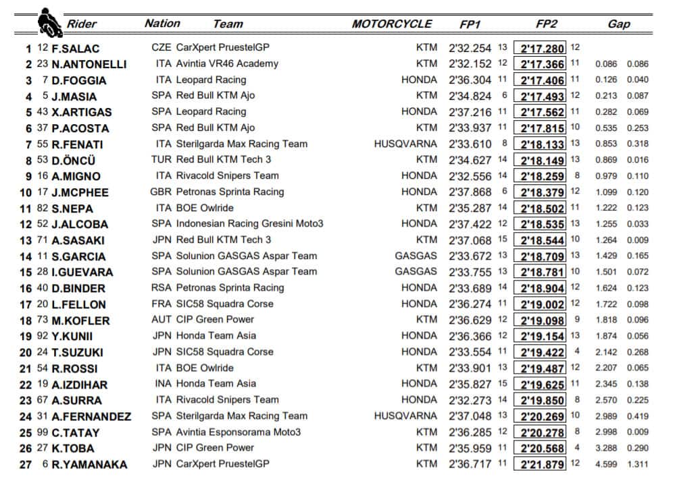Select the Avintia Esponsorama Moto3 team name
This screenshot has height=483, width=677.
point(239,432)
